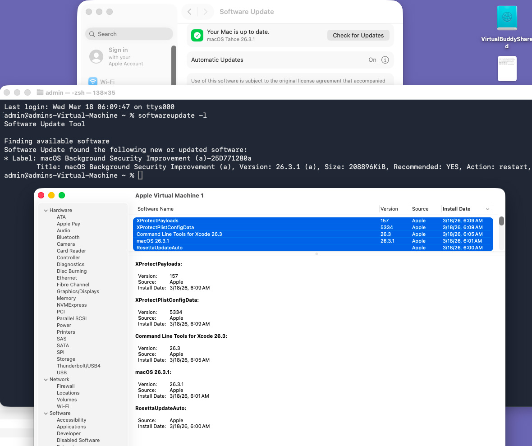The width and height of the screenshot is (532, 446).
Task: Select Wi-Fi under Network in System Information
Action: click(63, 407)
